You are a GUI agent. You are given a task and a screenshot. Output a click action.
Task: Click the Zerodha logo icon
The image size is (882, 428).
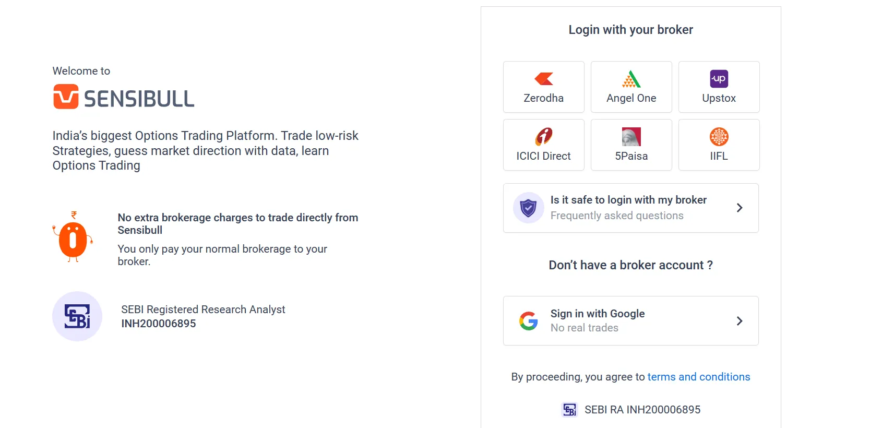click(543, 79)
